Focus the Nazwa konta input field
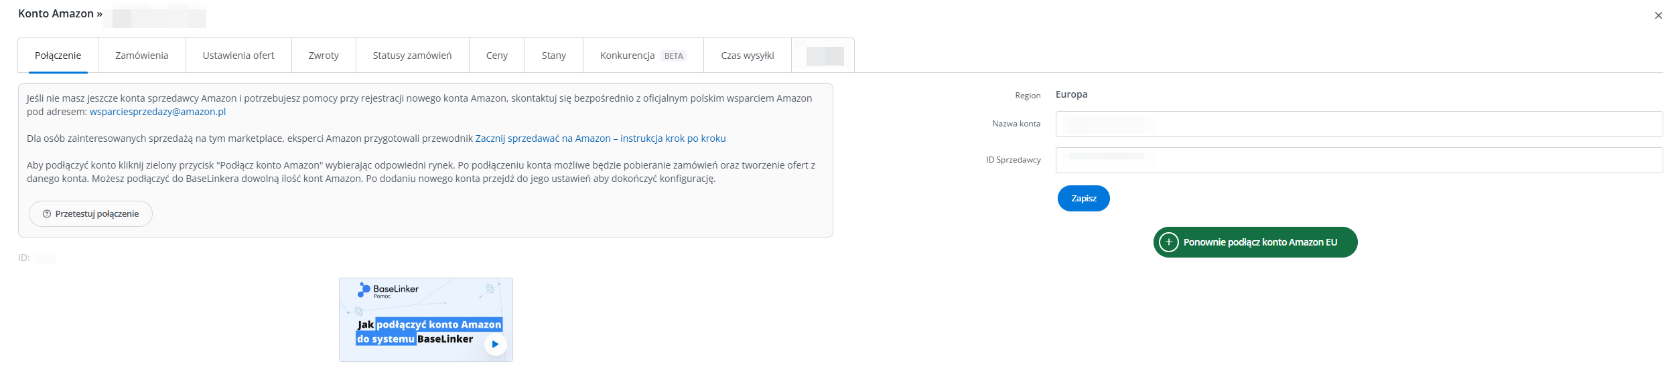Viewport: 1672px width, 384px height. pos(1358,124)
